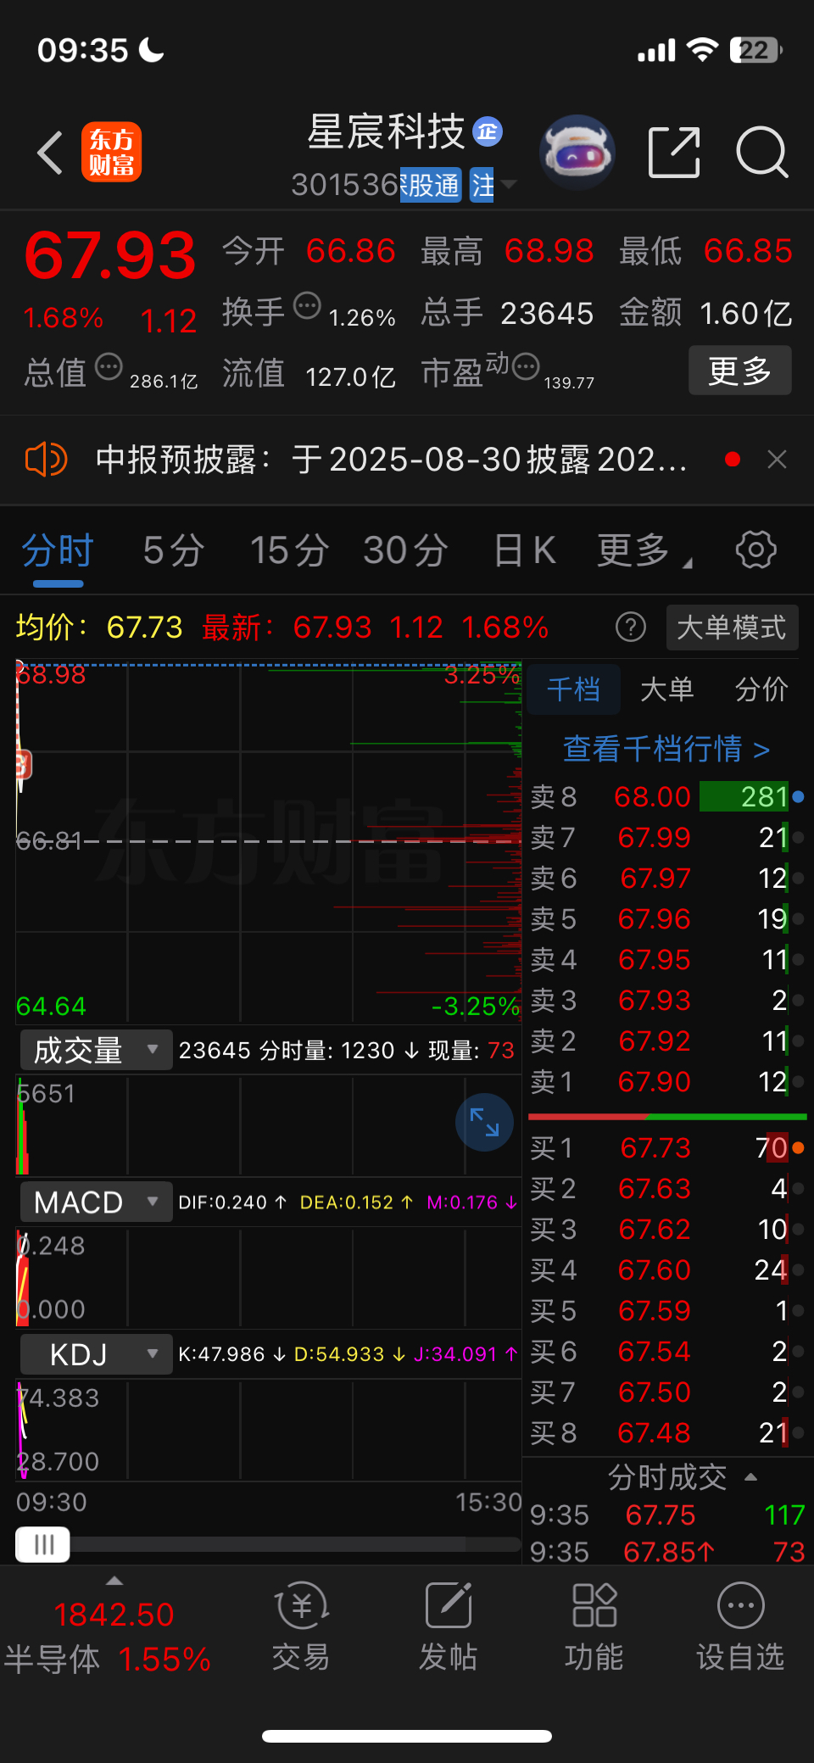Tap the 半导体 1842.50 index quote

[109, 1636]
